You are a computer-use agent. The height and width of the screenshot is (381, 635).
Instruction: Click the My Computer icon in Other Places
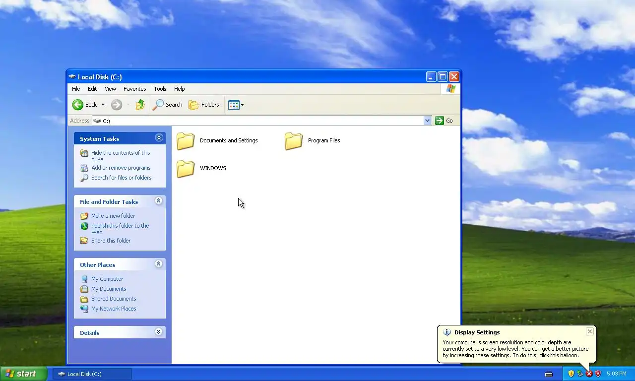point(84,279)
